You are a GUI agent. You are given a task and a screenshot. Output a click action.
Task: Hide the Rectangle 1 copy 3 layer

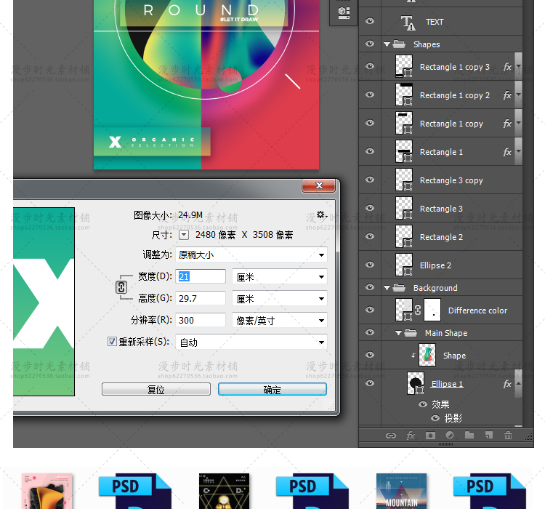[x=370, y=66]
